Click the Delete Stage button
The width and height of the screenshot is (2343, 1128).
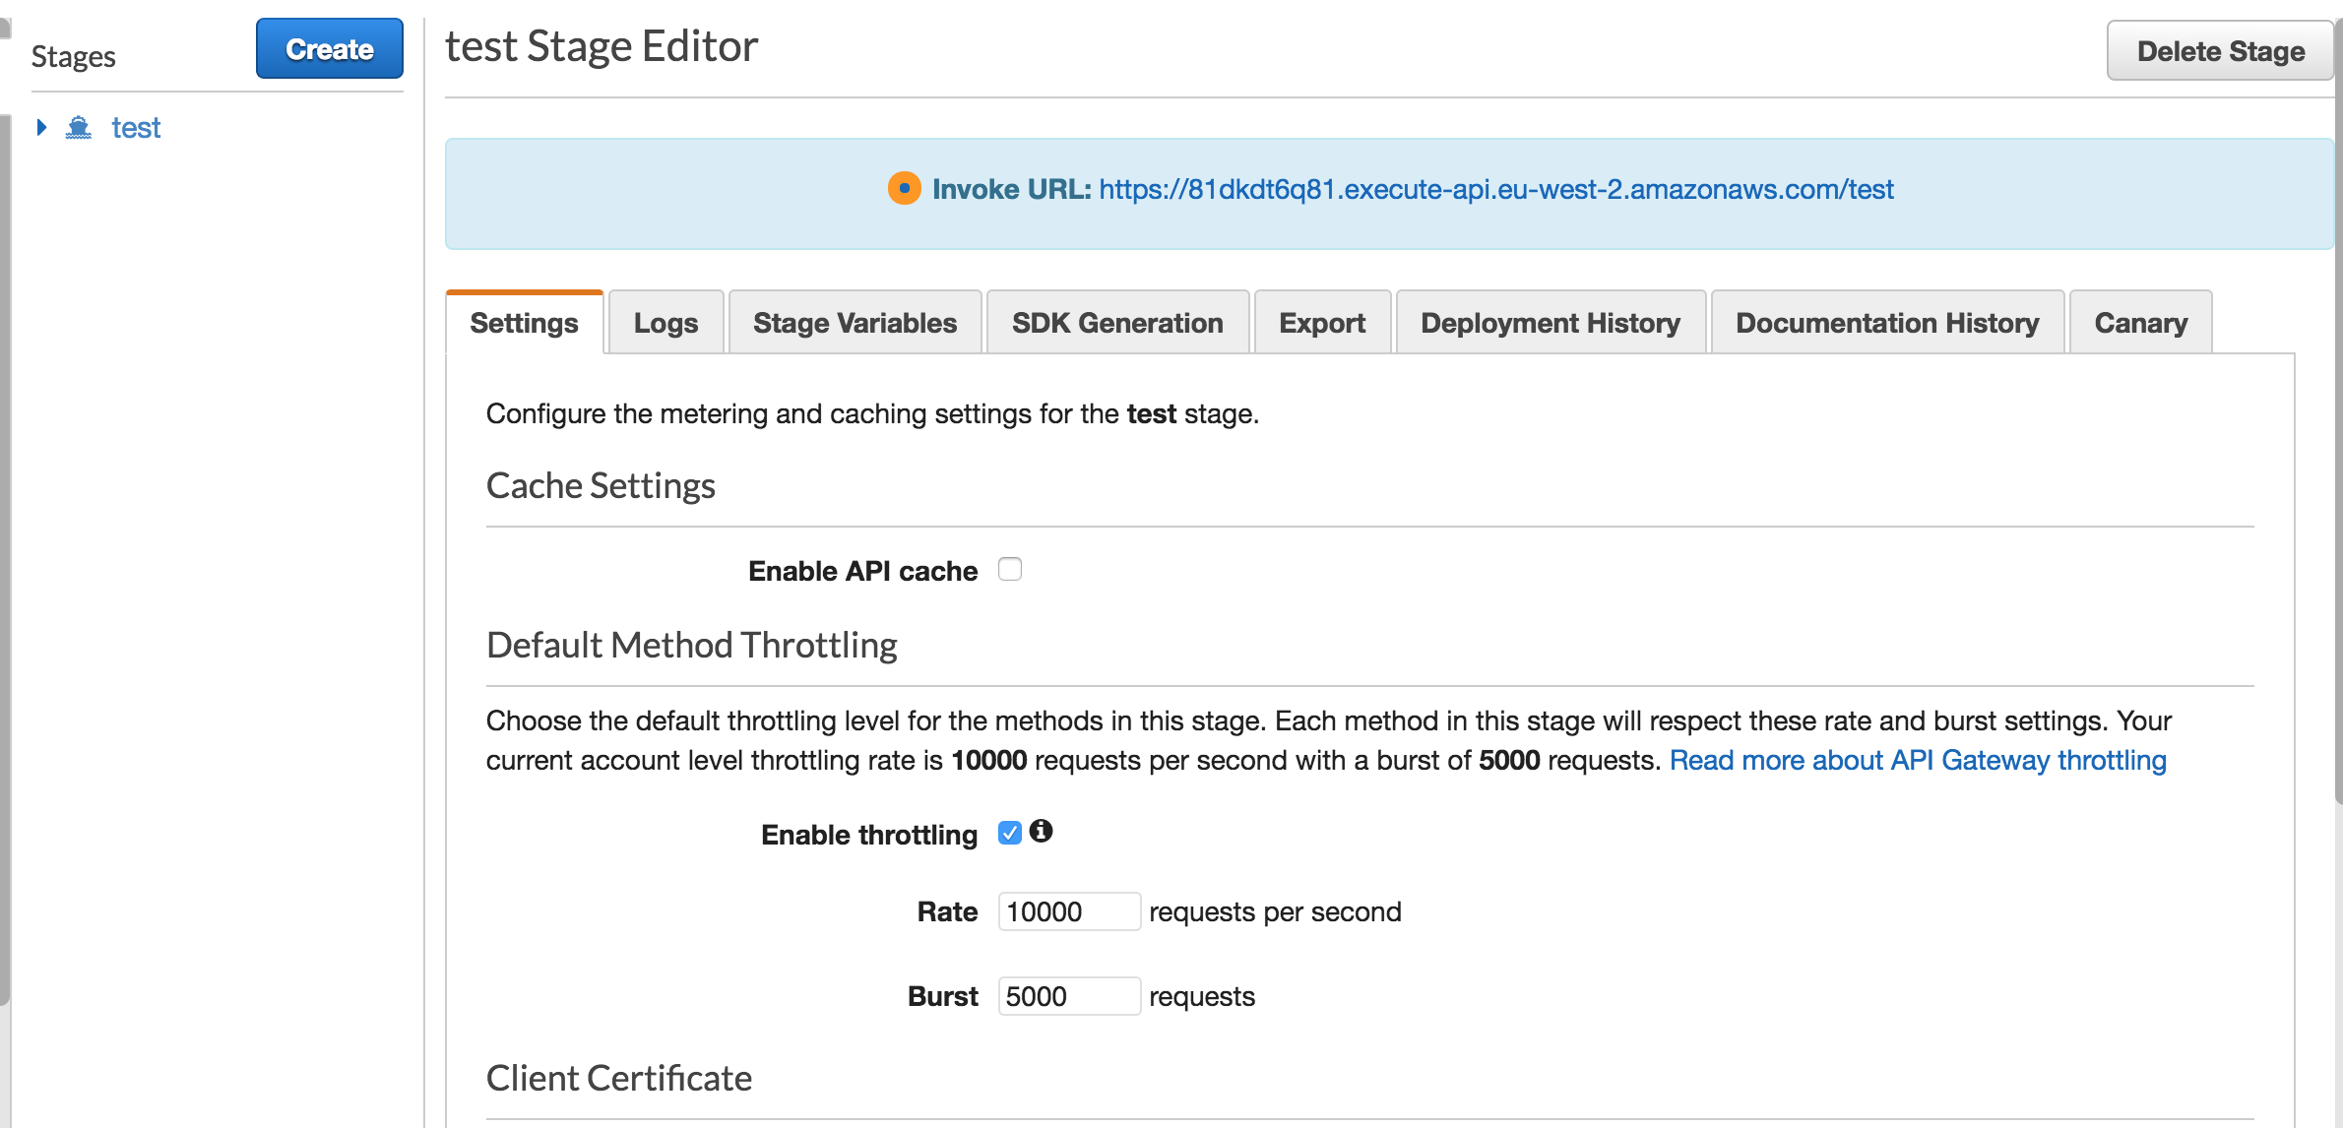pos(2220,51)
